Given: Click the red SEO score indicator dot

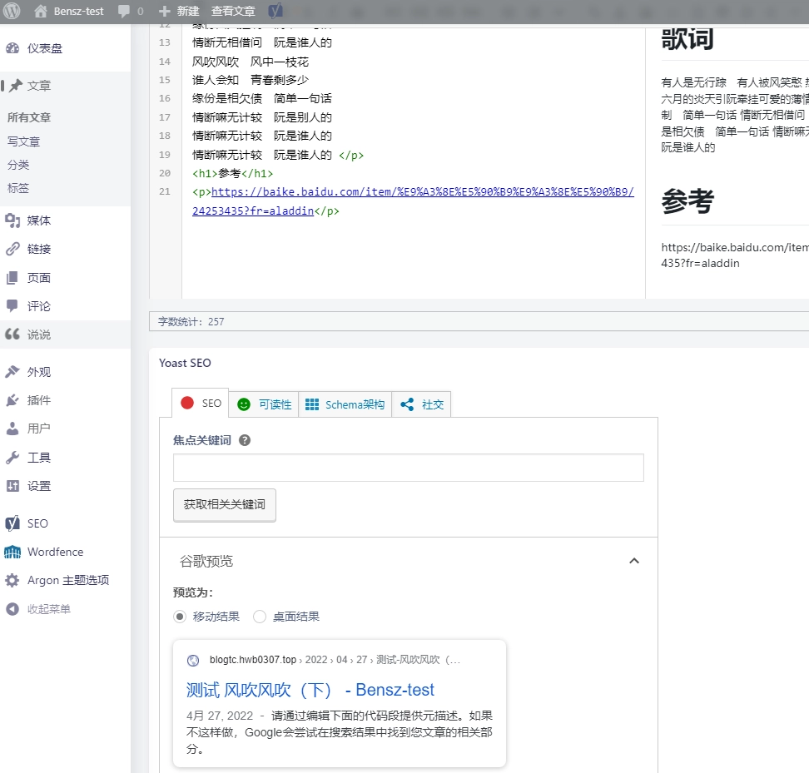Looking at the screenshot, I should point(187,403).
